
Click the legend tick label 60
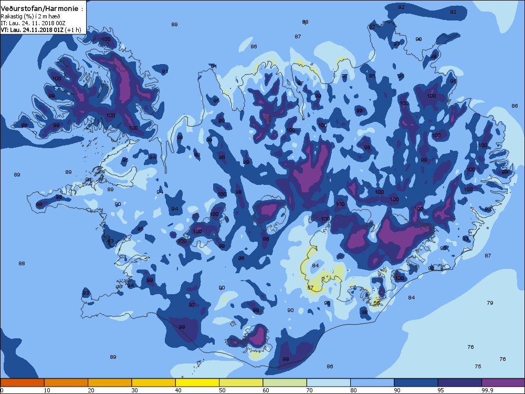266,390
